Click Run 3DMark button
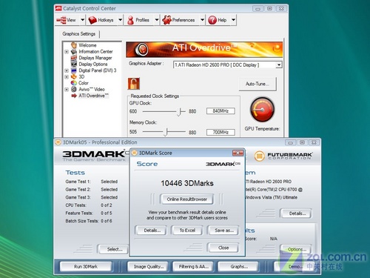This screenshot has width=370, height=278. coord(86,266)
